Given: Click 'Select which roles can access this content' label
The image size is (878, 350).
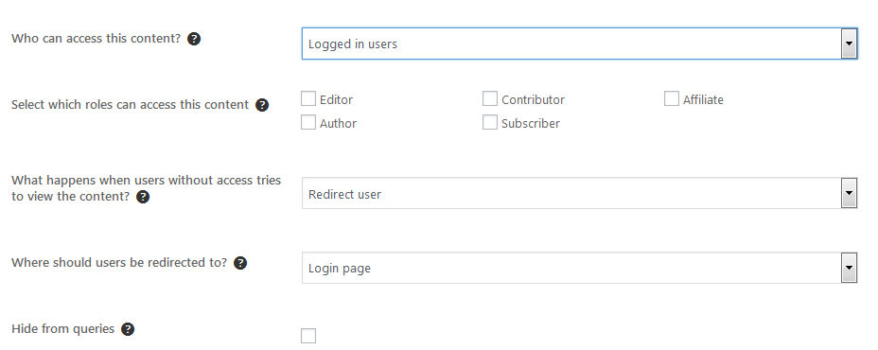Looking at the screenshot, I should point(130,105).
